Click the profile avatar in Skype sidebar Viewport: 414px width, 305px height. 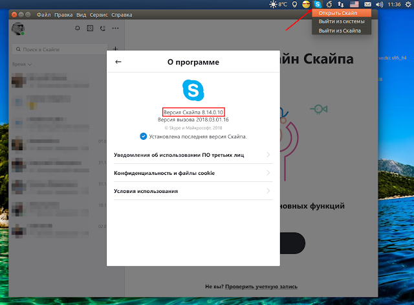[x=18, y=28]
